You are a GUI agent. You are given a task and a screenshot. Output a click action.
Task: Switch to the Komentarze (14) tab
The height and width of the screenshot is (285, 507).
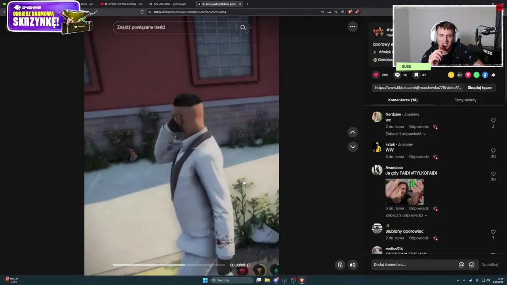click(403, 100)
